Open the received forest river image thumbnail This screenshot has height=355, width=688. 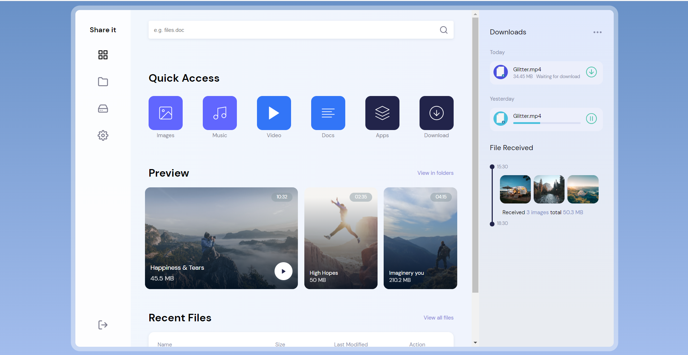click(x=549, y=189)
